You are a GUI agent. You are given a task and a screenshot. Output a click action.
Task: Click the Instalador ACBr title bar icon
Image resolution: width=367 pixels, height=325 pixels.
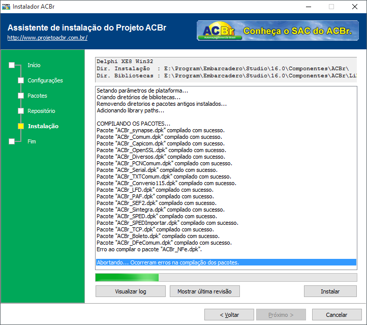click(6, 7)
